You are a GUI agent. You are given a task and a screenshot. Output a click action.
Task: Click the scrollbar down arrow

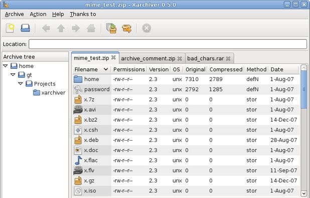[x=303, y=193]
